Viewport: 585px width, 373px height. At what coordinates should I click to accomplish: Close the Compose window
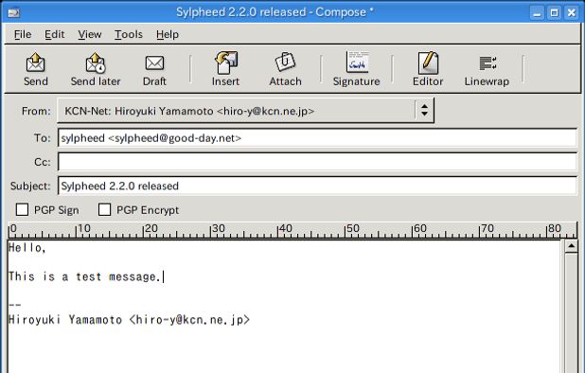pyautogui.click(x=572, y=13)
